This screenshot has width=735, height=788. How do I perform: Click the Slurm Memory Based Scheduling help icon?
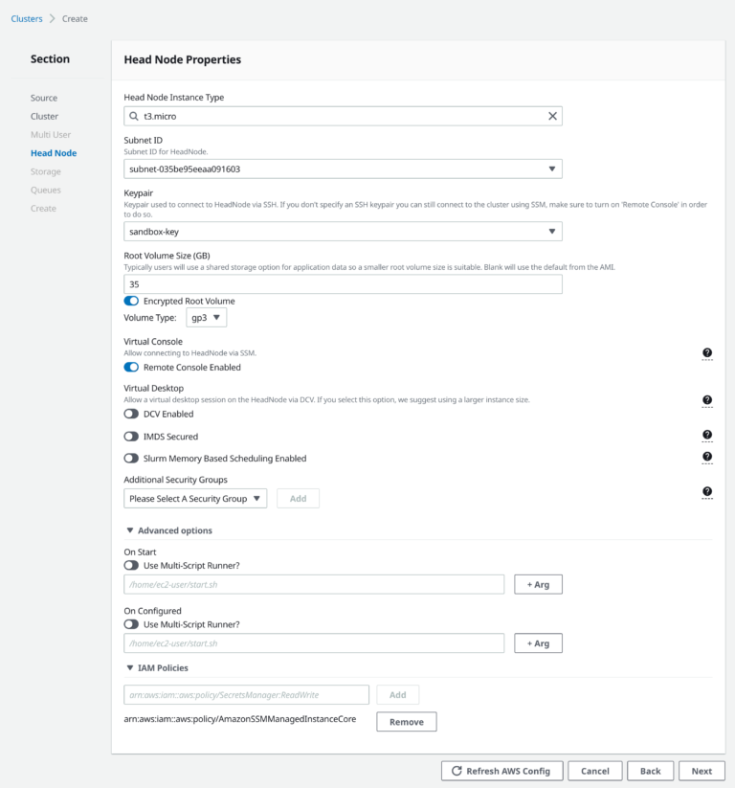click(707, 457)
